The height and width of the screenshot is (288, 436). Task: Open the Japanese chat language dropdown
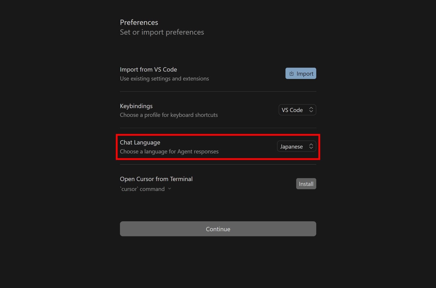click(296, 146)
